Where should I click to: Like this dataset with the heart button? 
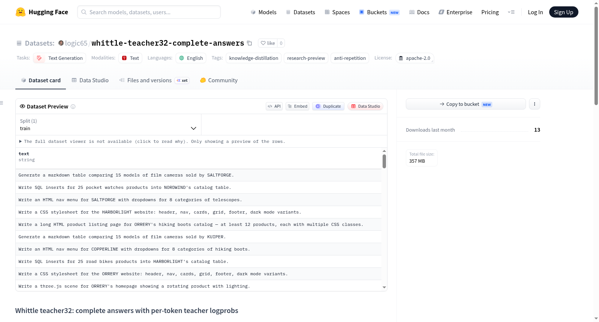point(268,43)
